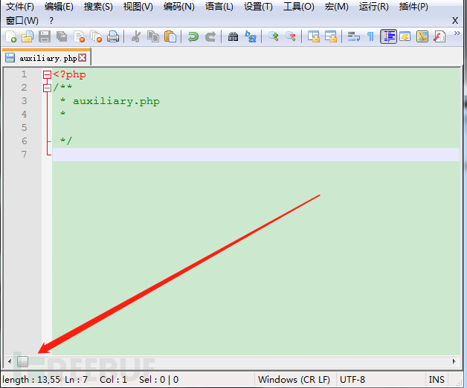Viewport: 467px width, 388px height.
Task: Click the Redo arrow icon
Action: [210, 37]
